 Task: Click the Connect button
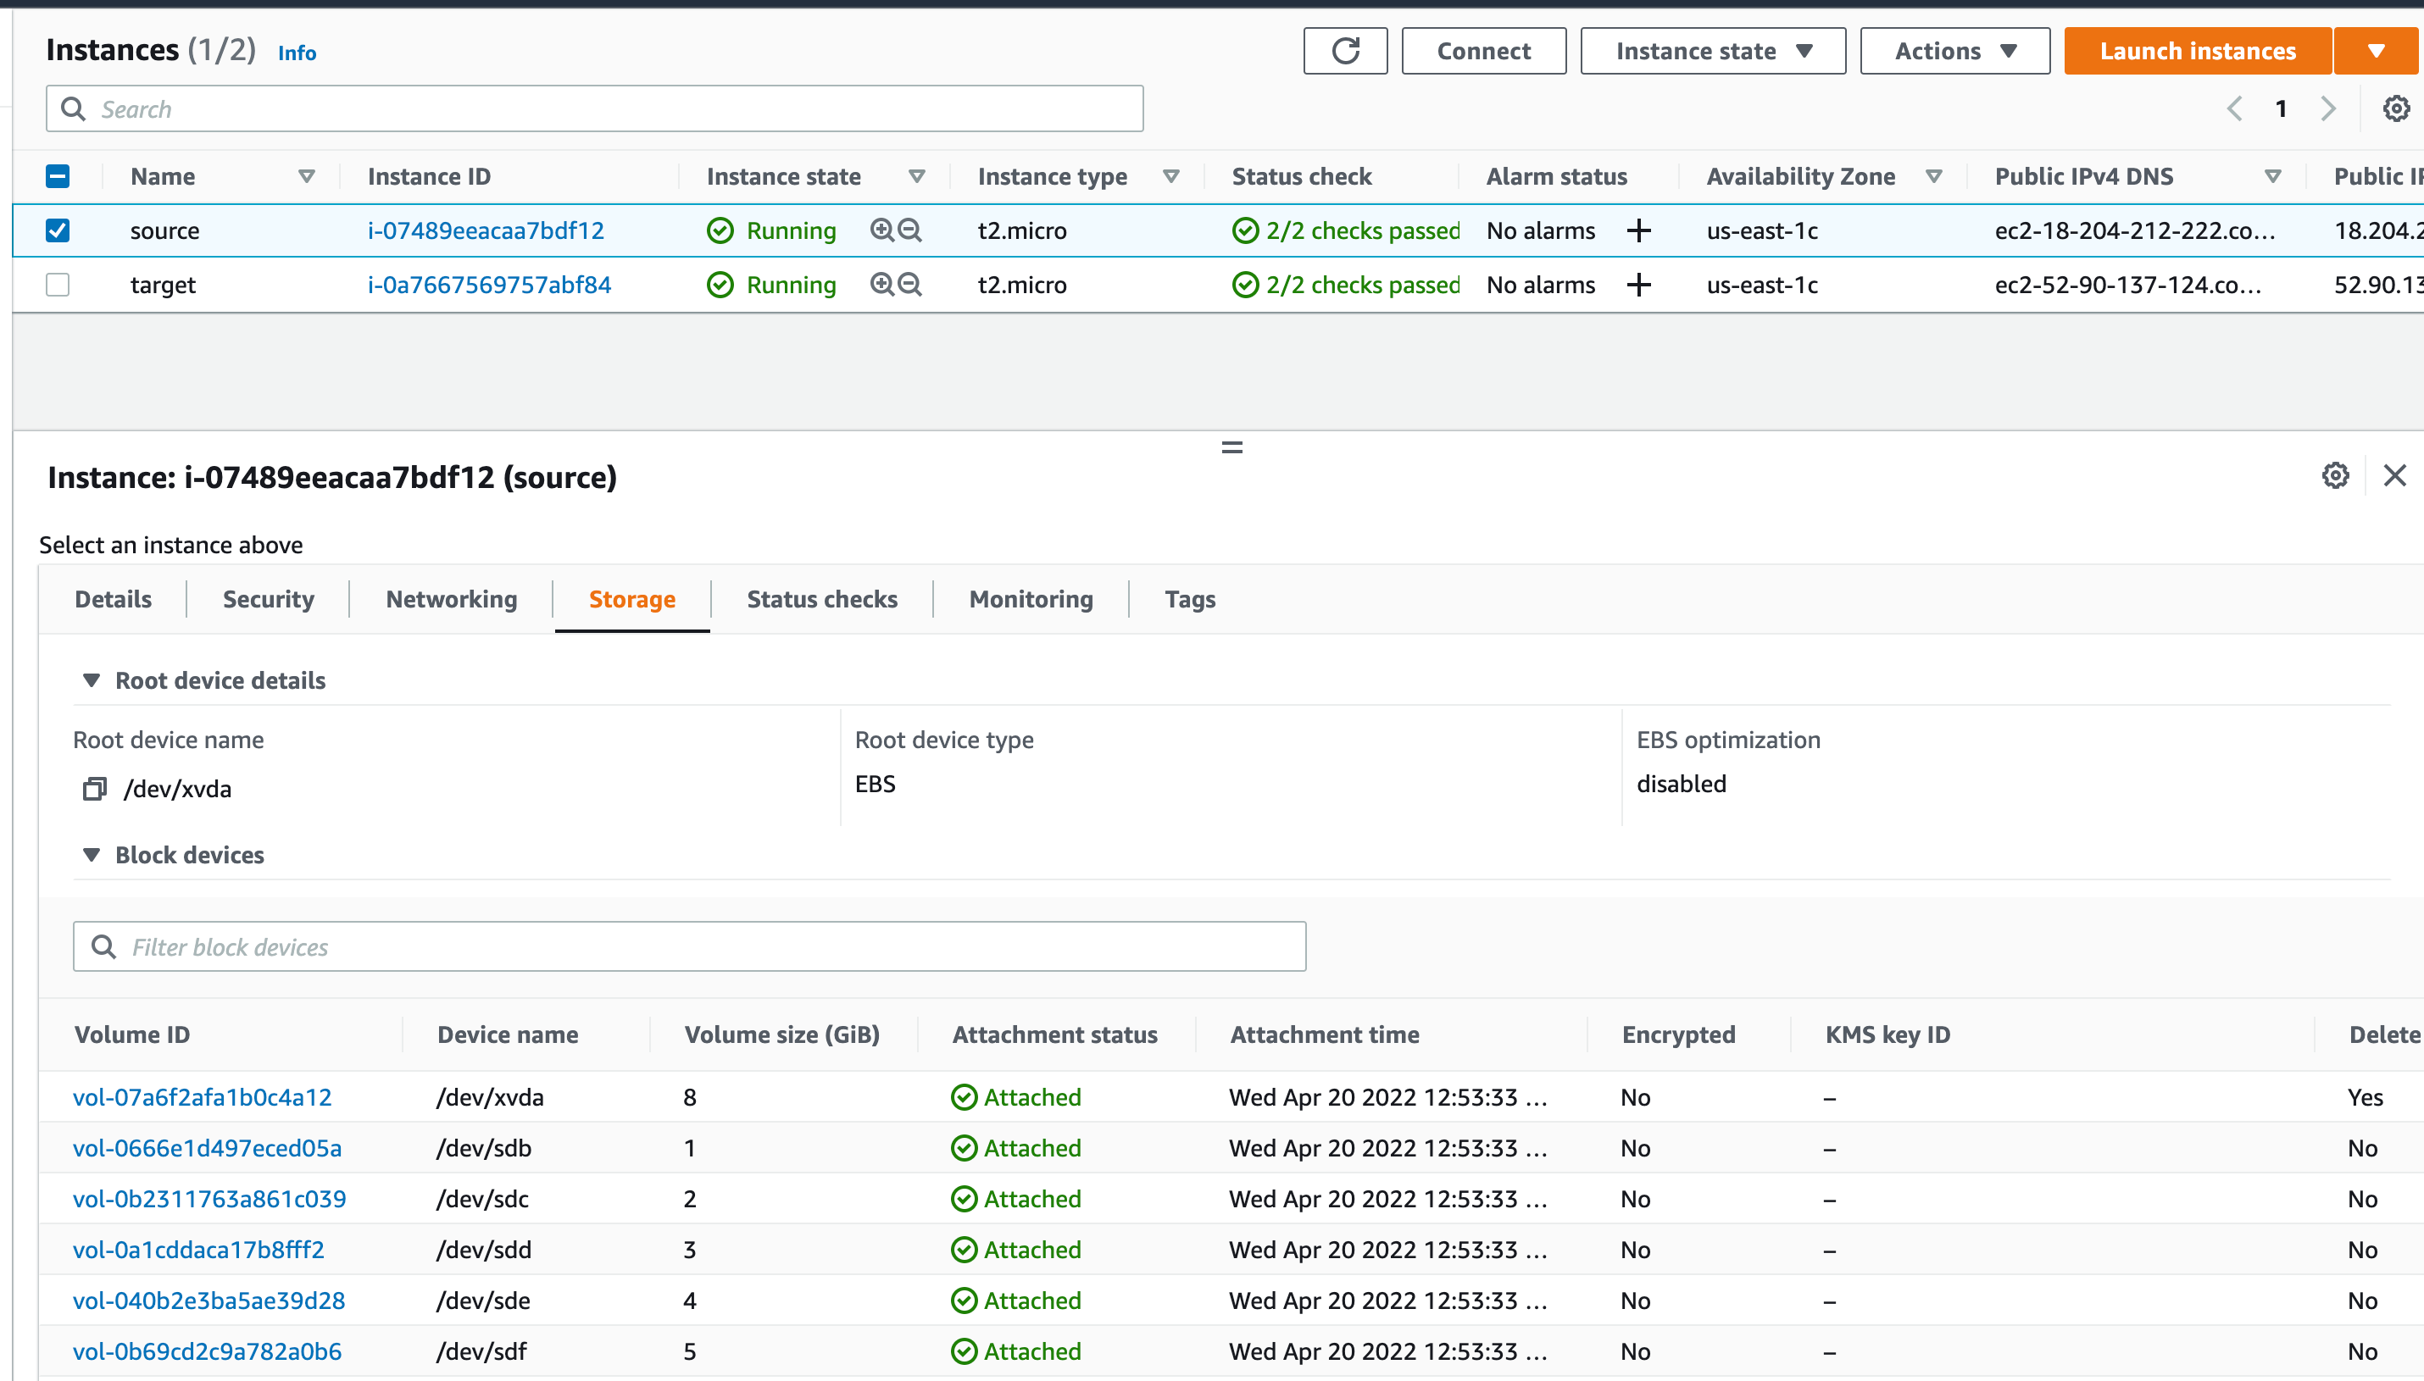pos(1483,50)
